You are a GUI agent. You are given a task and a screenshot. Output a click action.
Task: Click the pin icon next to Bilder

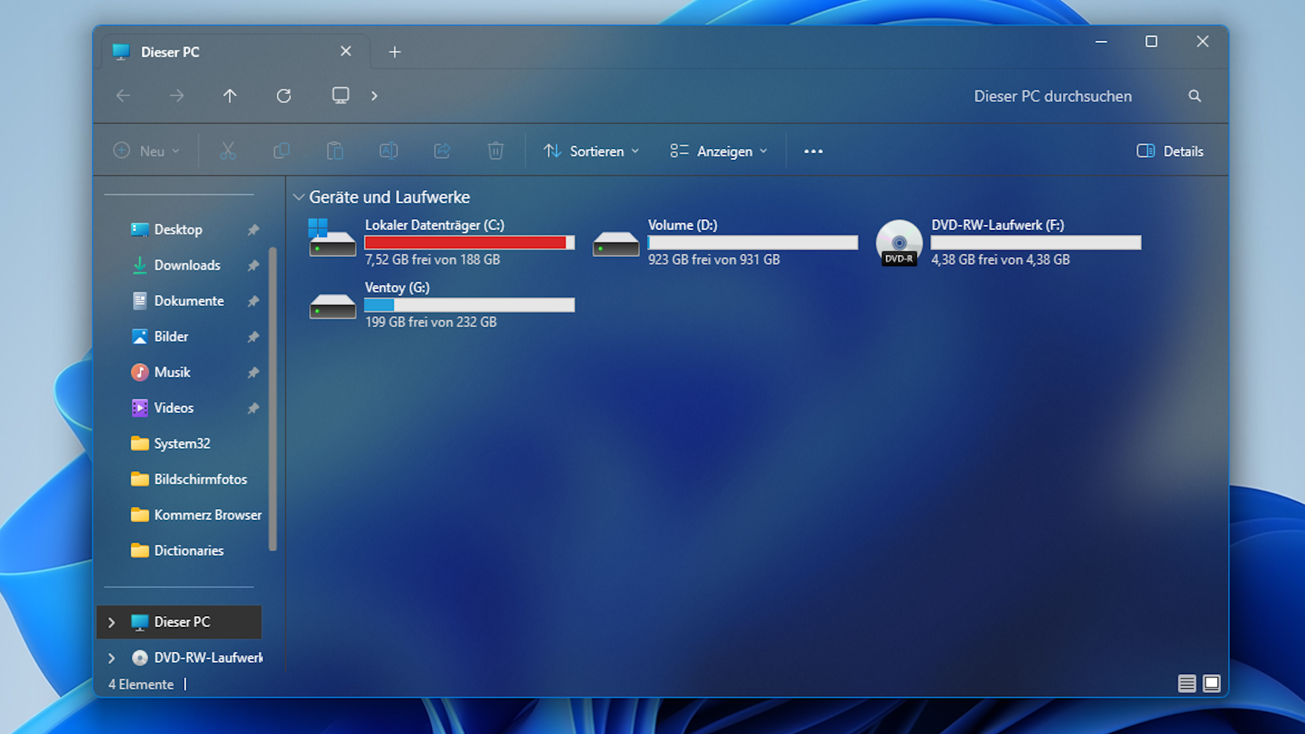tap(254, 336)
